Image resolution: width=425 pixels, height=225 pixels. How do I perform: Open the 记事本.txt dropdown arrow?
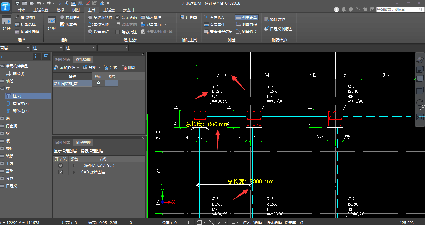coord(166,25)
